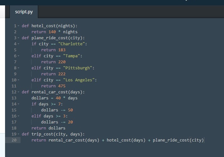Select the script.py tab

tap(24, 12)
